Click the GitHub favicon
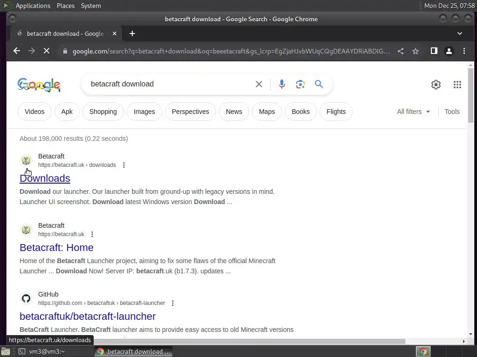 point(26,298)
